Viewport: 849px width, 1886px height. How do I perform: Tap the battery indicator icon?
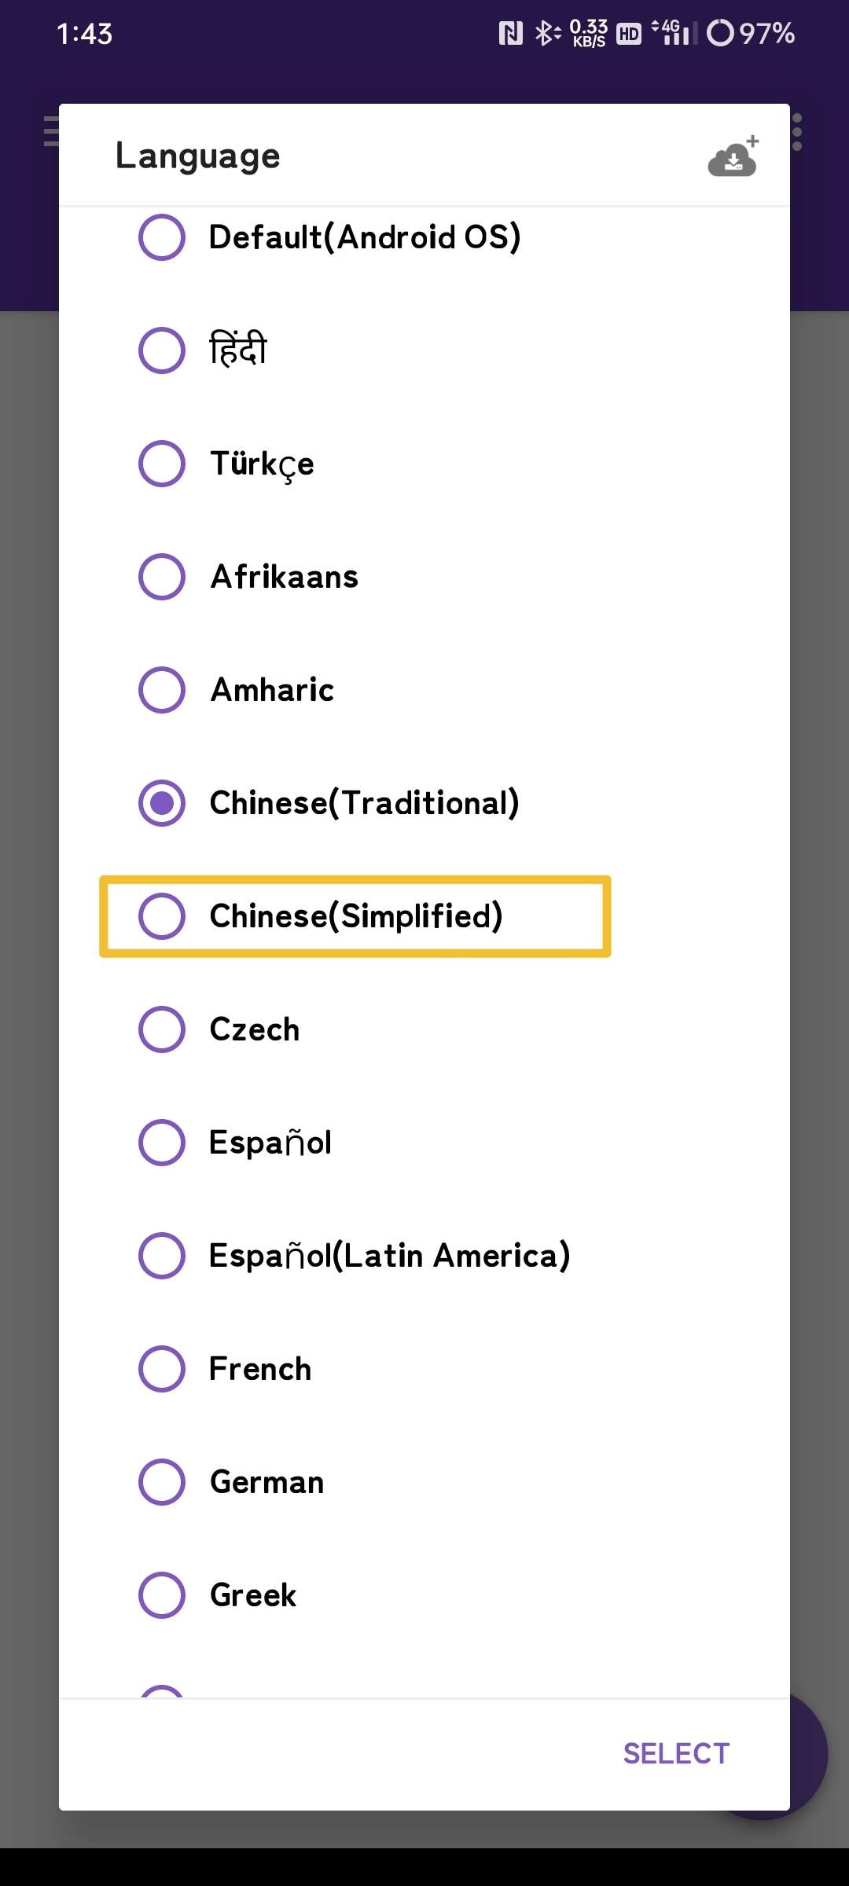(720, 33)
